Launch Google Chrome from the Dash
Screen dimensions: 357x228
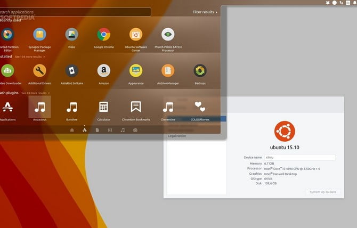[104, 34]
